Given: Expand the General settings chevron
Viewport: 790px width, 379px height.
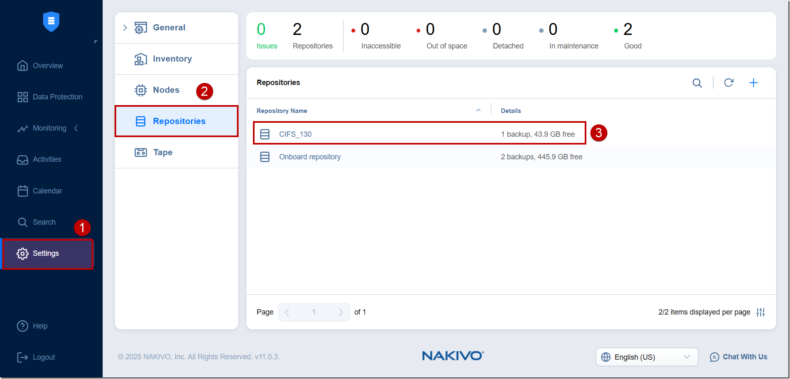Looking at the screenshot, I should click(x=125, y=28).
